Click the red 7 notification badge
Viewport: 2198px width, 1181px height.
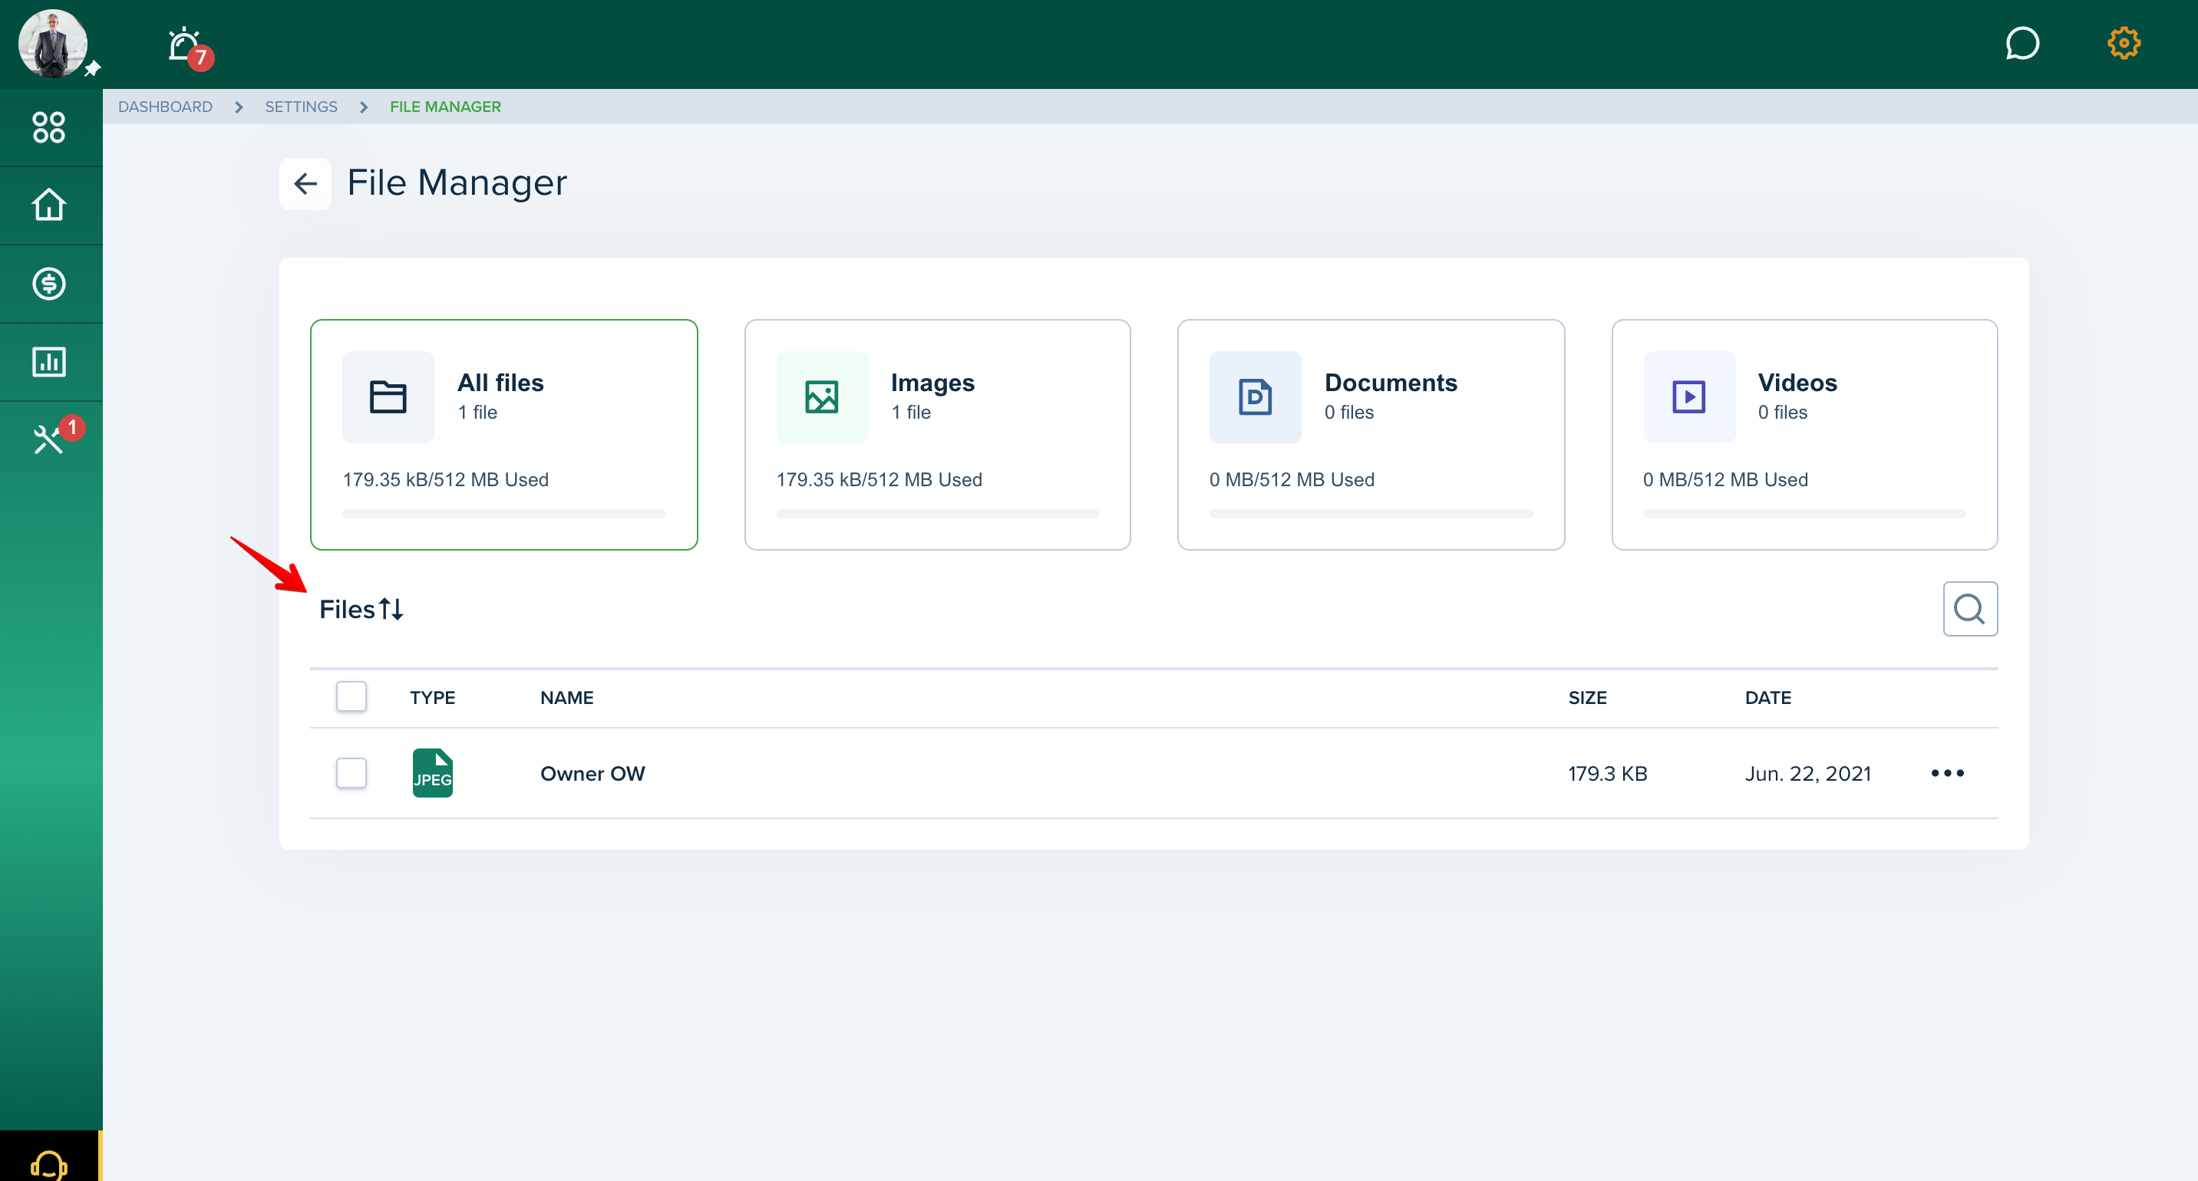[200, 57]
